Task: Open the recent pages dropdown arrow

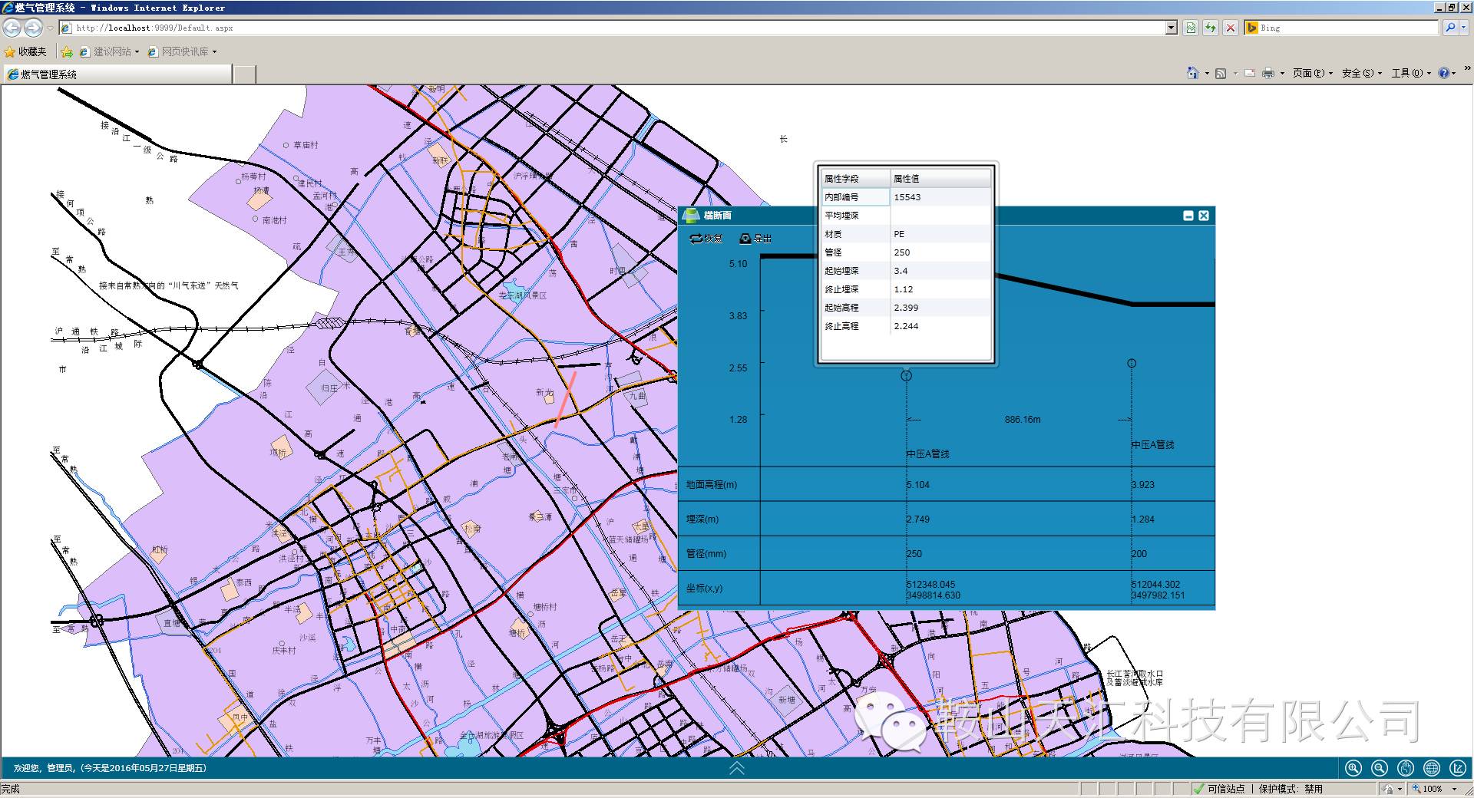Action: [x=50, y=28]
